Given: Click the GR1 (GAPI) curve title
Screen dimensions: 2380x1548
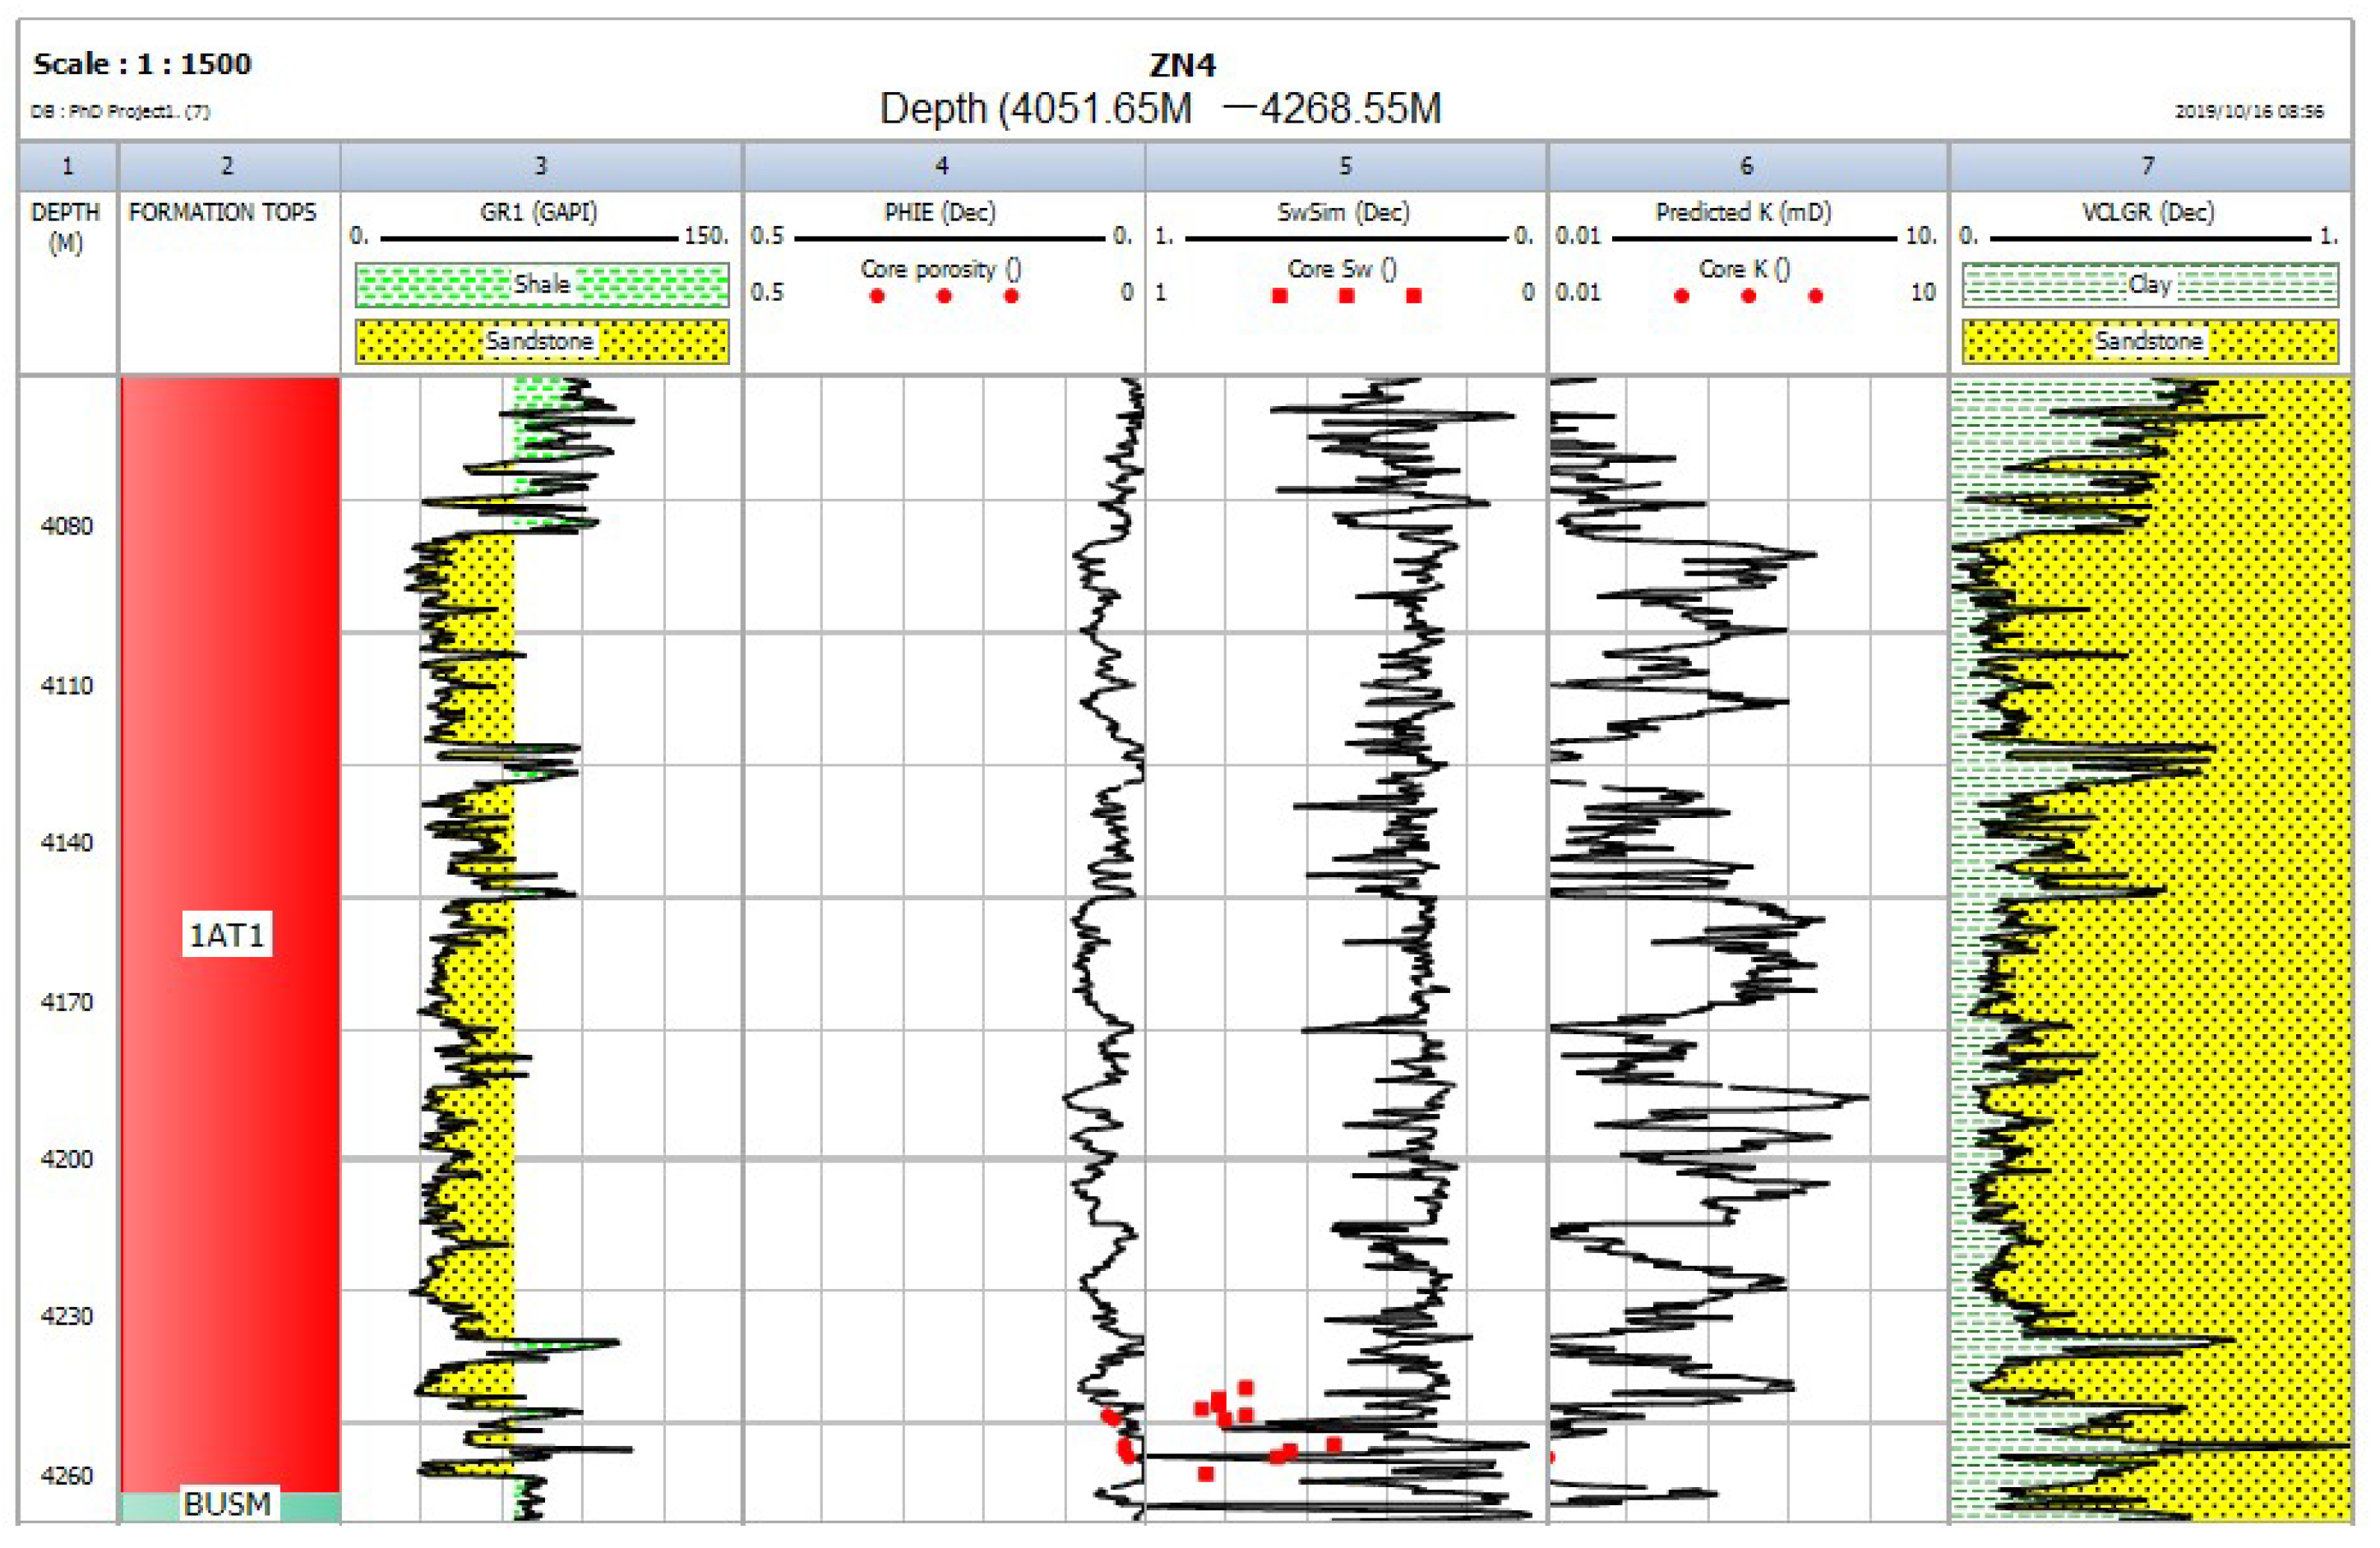Looking at the screenshot, I should [538, 212].
